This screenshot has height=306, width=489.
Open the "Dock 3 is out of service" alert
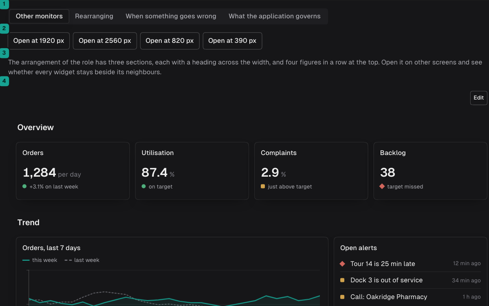tap(410, 280)
